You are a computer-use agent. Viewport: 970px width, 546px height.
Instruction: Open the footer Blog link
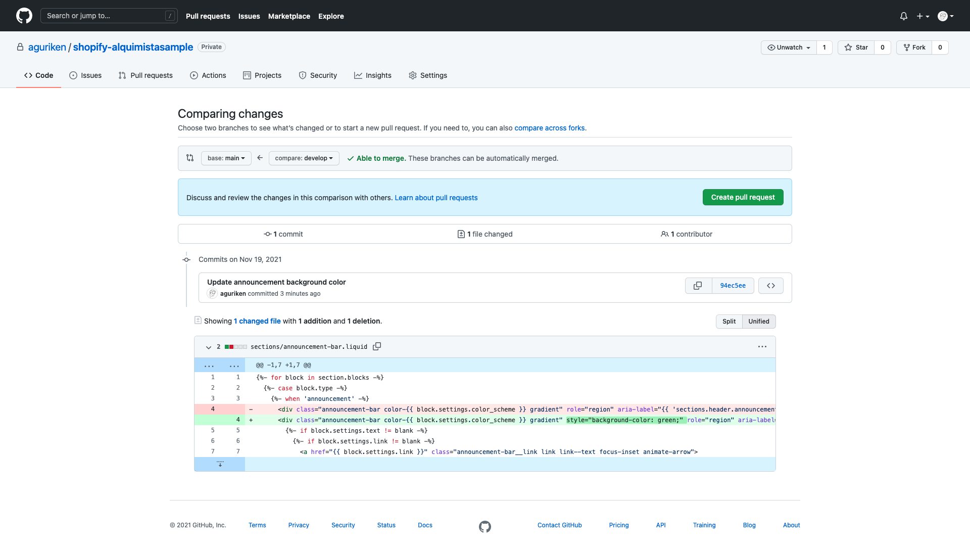point(749,525)
